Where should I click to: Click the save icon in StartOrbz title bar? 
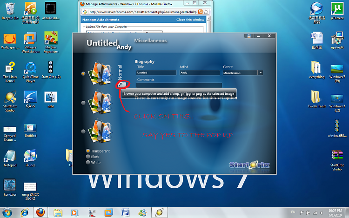pyautogui.click(x=249, y=36)
